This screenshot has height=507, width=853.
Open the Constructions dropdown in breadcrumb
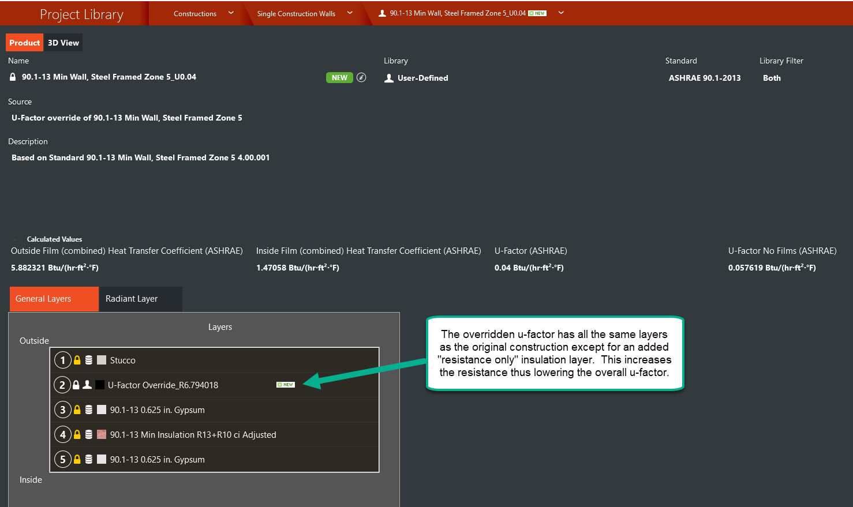click(231, 13)
